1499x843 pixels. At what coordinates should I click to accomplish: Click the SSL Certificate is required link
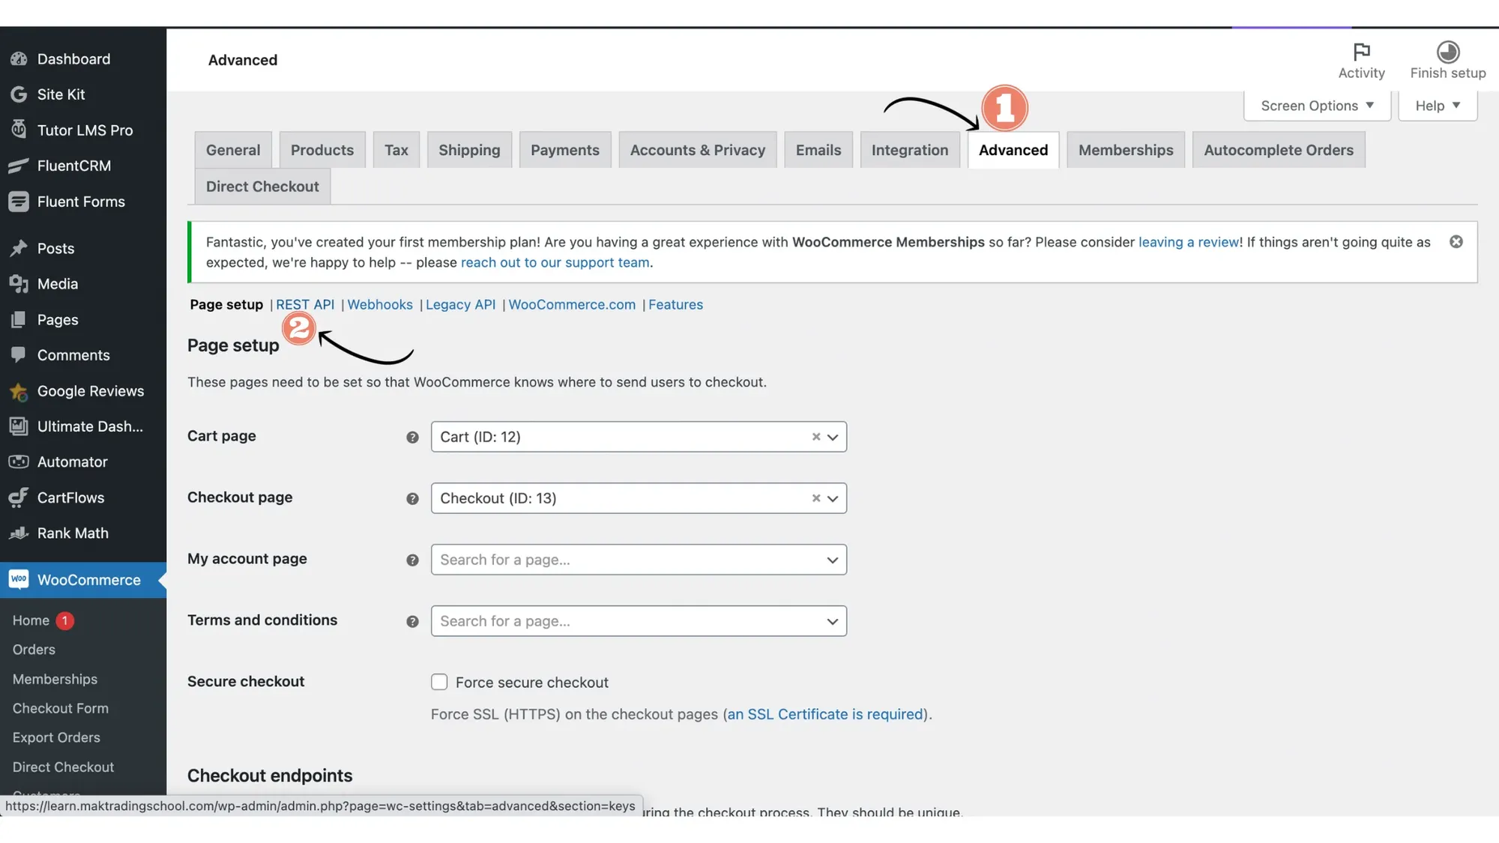(824, 714)
